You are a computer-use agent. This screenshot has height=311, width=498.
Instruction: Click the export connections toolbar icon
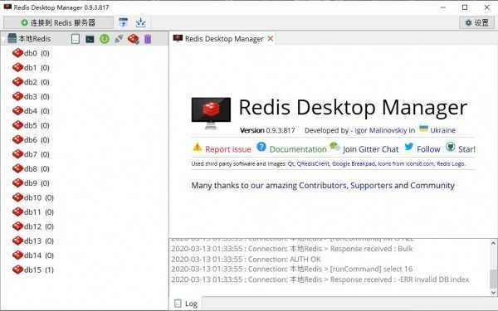click(x=141, y=22)
